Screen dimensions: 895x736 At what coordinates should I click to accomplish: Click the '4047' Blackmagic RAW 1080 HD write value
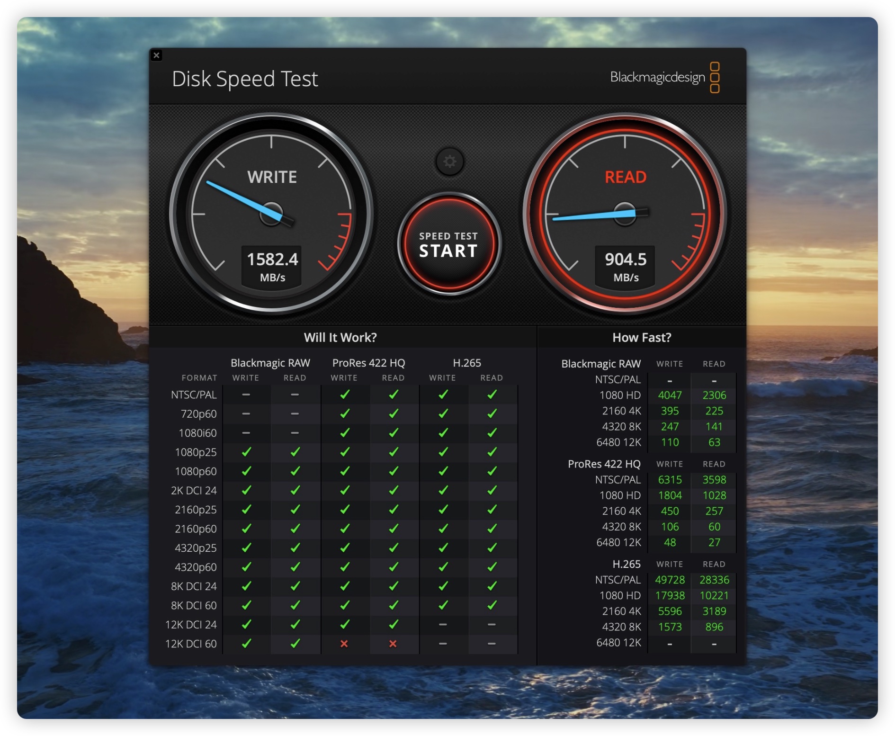tap(670, 395)
